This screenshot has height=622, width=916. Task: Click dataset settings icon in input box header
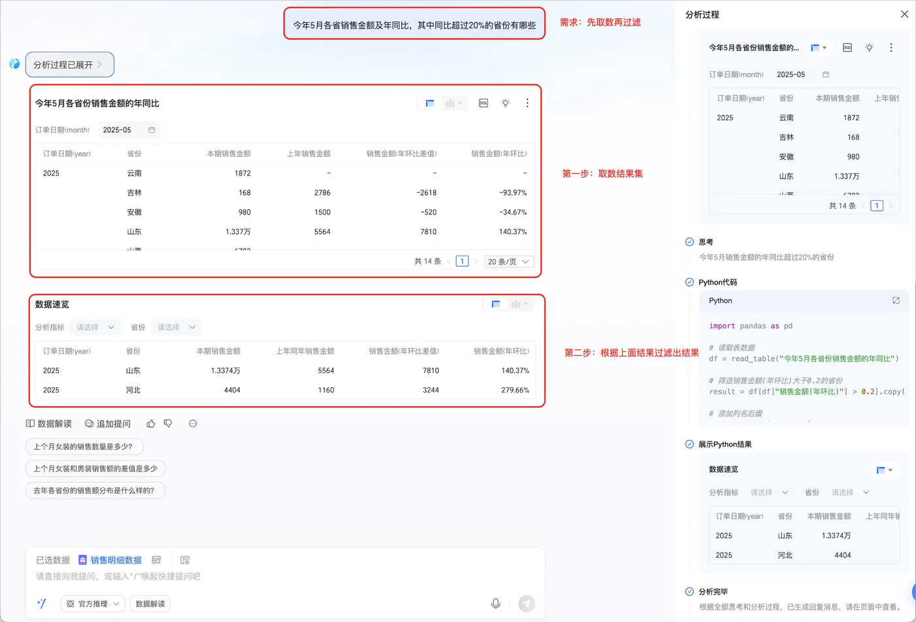[x=185, y=561]
